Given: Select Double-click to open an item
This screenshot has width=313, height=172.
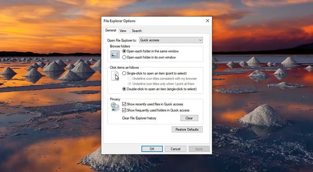Looking at the screenshot, I should click(124, 89).
